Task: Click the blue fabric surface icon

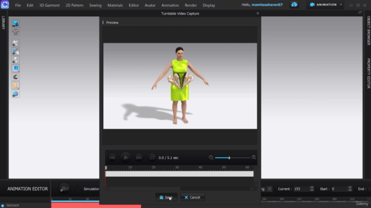Action: [x=16, y=68]
